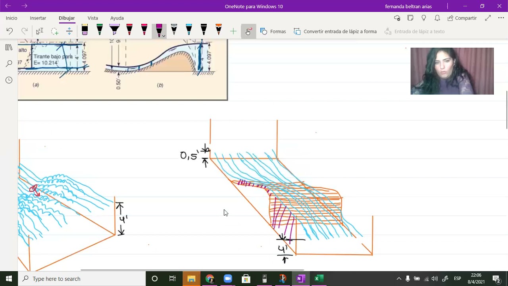Open Chrome from the taskbar

point(210,279)
